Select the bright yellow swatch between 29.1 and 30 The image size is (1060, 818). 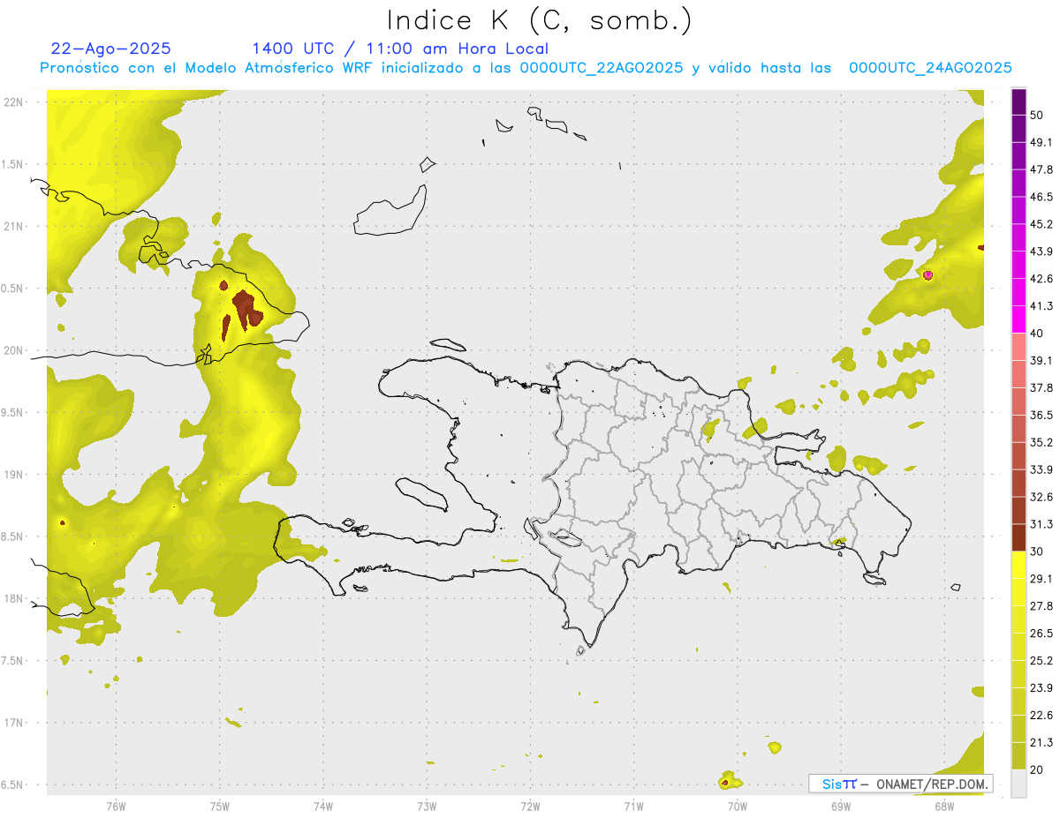click(x=1019, y=565)
